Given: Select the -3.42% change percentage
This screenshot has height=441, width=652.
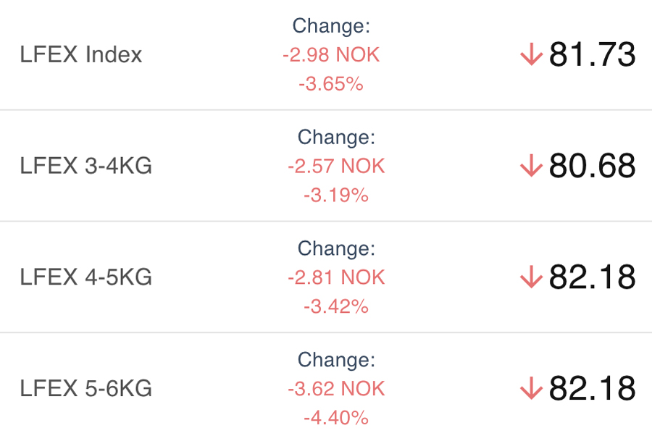Looking at the screenshot, I should (x=336, y=306).
